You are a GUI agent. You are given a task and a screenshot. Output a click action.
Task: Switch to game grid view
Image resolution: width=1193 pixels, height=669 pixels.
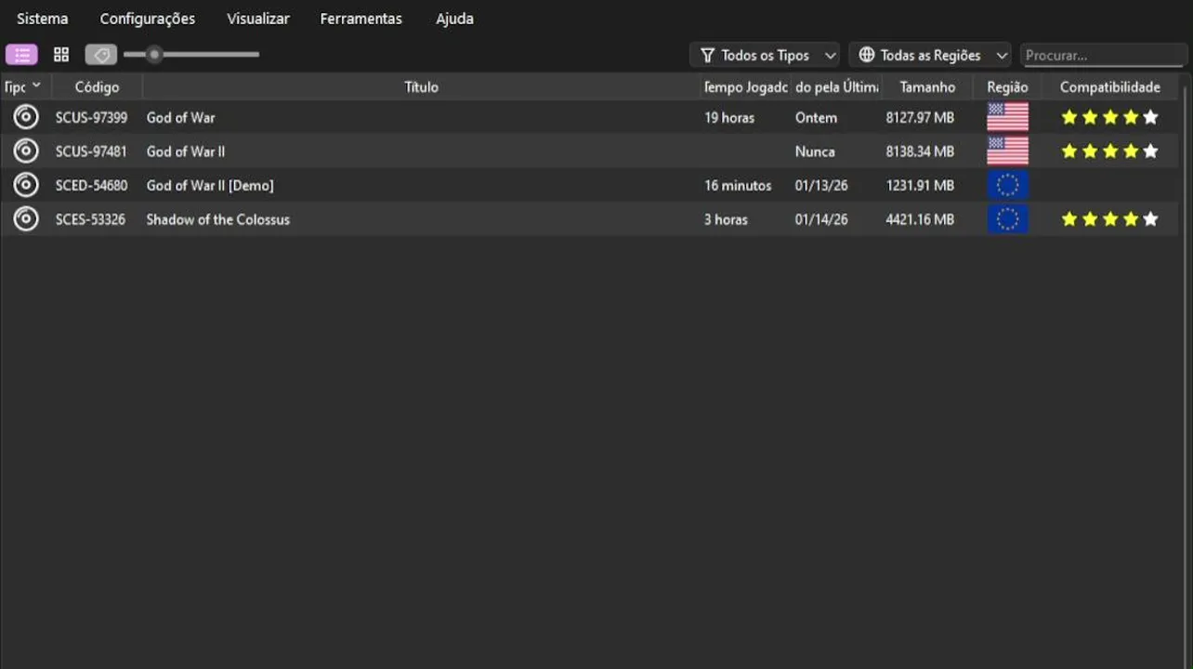click(61, 55)
